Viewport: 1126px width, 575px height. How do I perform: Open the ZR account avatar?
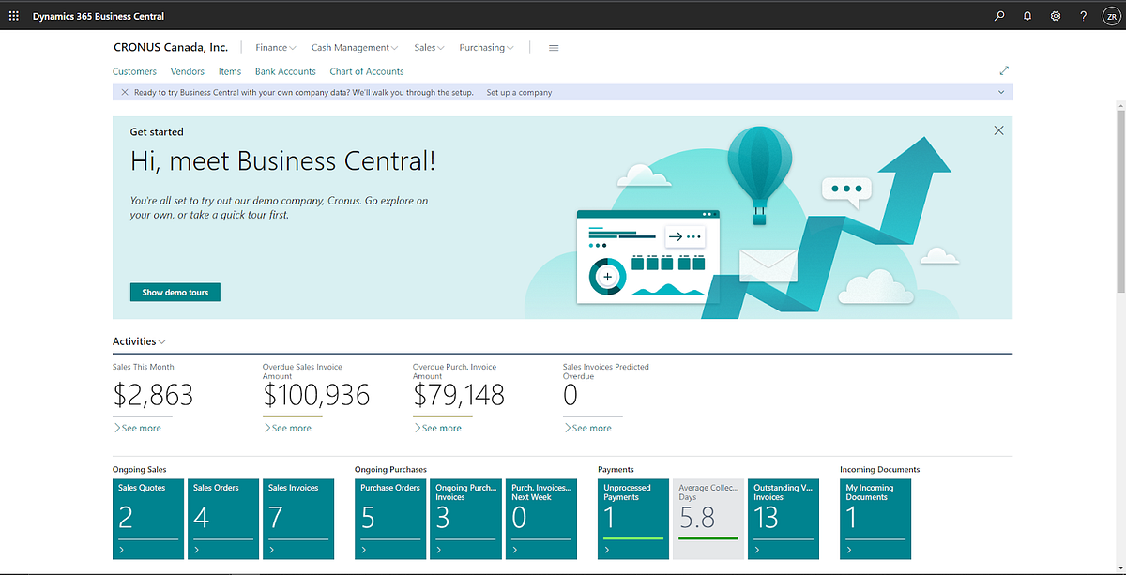point(1109,15)
